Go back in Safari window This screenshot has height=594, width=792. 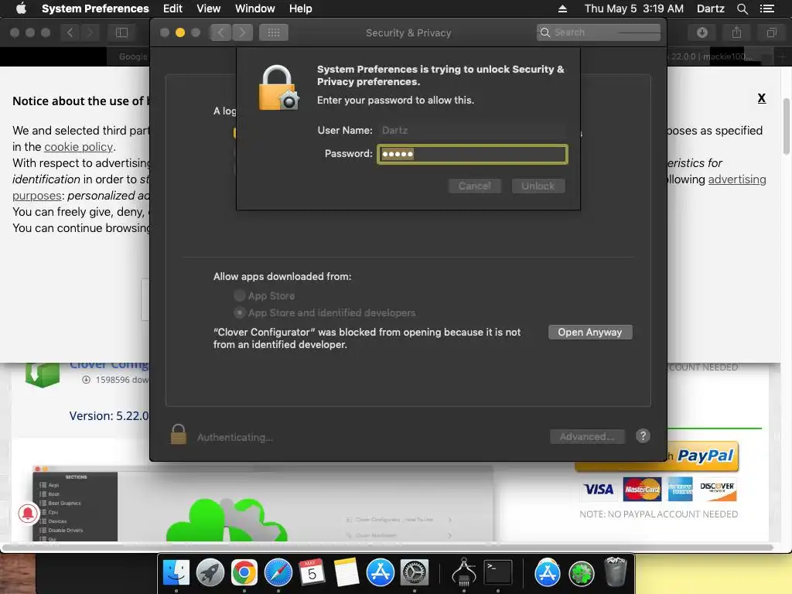[70, 32]
